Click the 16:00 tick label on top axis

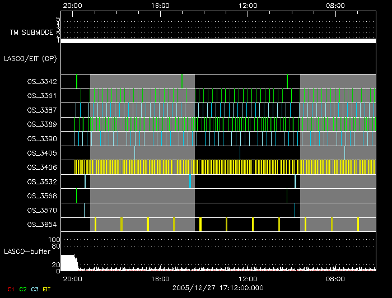[161, 5]
